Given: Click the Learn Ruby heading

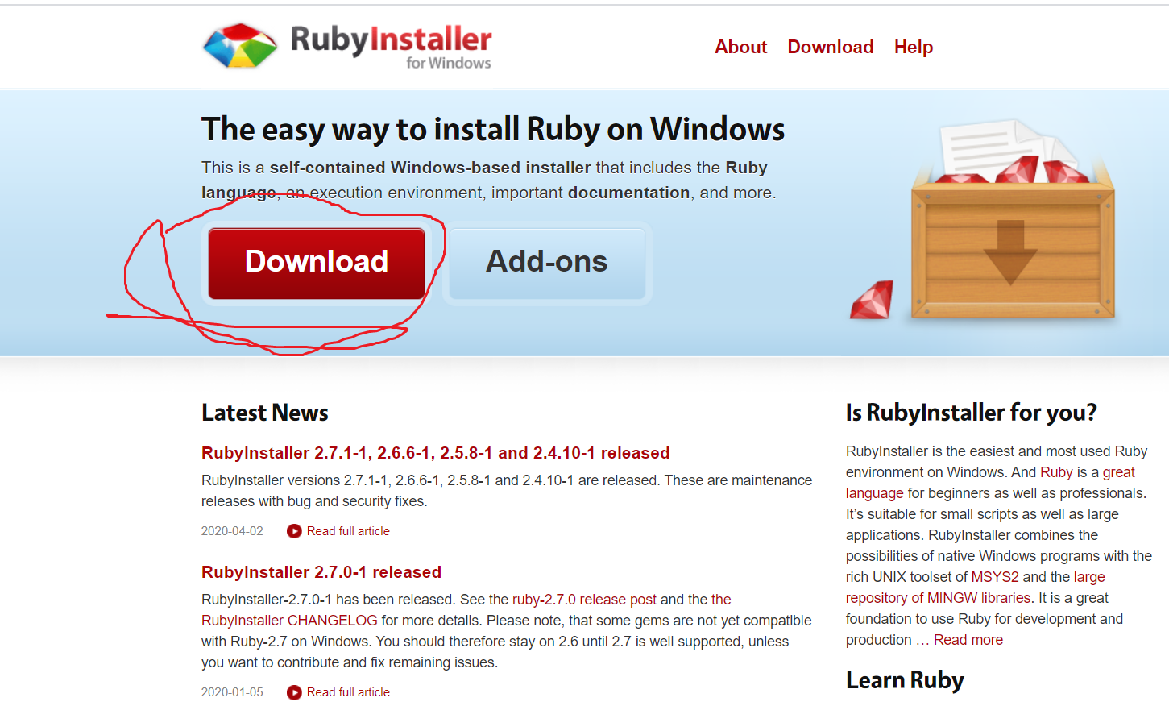Looking at the screenshot, I should 905,680.
